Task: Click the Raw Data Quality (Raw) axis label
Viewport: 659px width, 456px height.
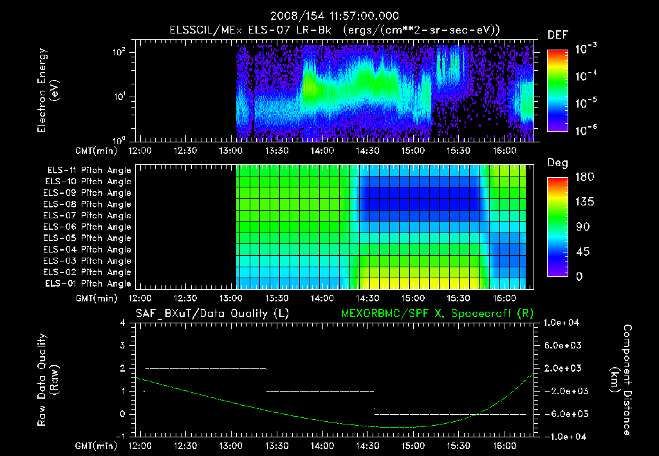Action: point(48,380)
